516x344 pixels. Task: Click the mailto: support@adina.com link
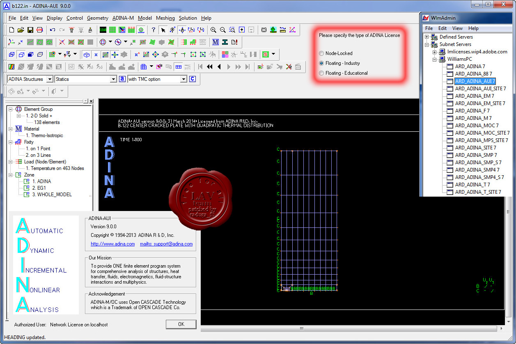[x=166, y=244]
